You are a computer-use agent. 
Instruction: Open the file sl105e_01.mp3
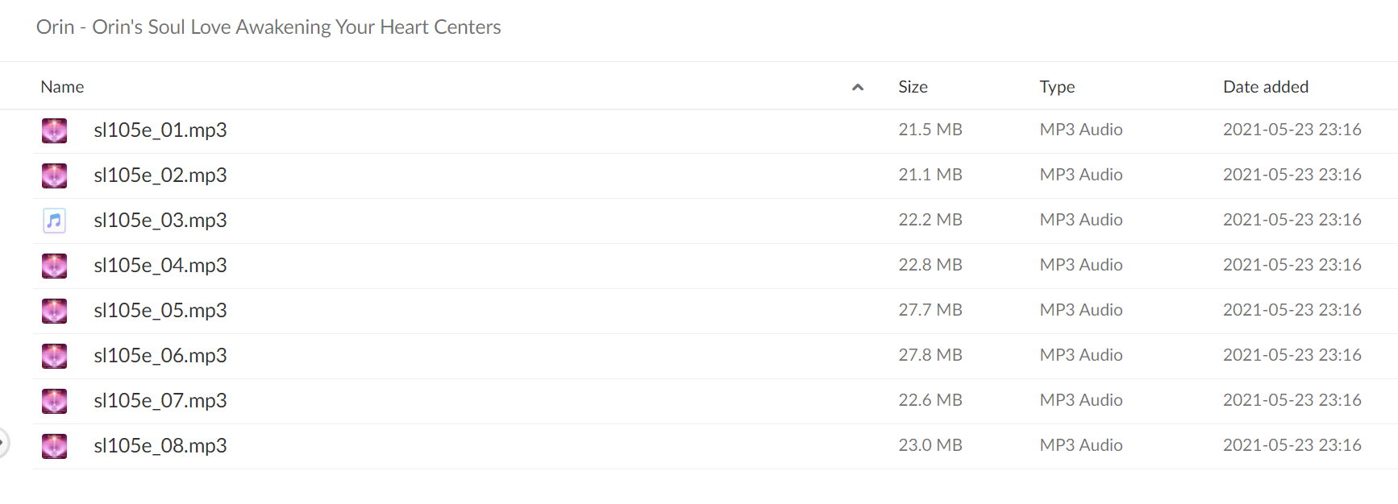[160, 130]
